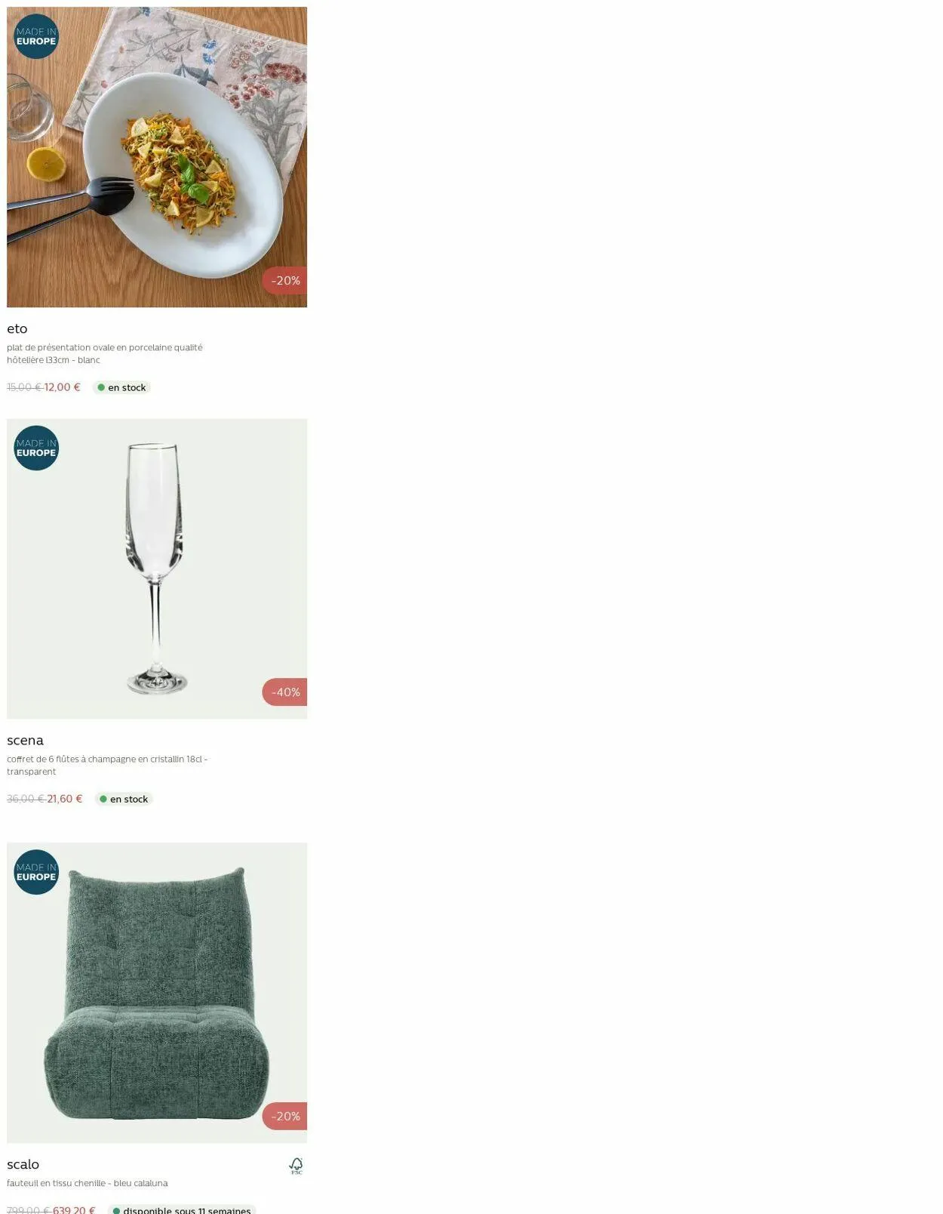This screenshot has width=943, height=1214.
Task: Click the eto discounted price 12,00 €
Action: 62,387
